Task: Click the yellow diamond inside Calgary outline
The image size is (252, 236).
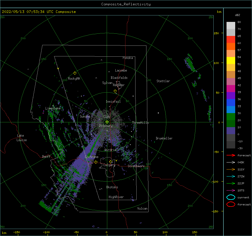Action: pos(111,162)
